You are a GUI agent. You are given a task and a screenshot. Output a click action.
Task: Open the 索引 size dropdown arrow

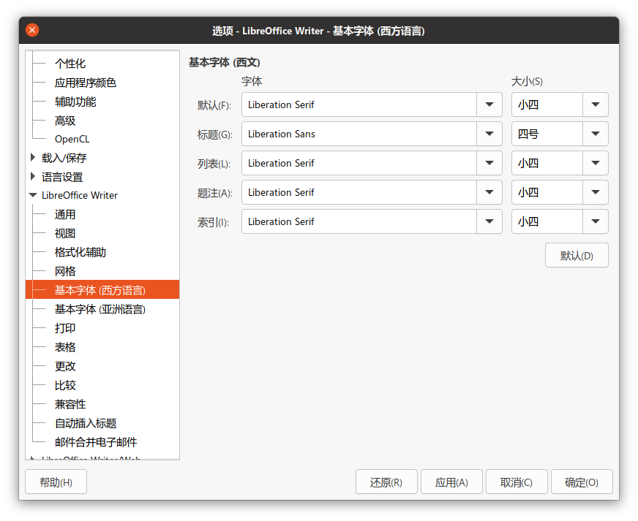click(x=596, y=221)
